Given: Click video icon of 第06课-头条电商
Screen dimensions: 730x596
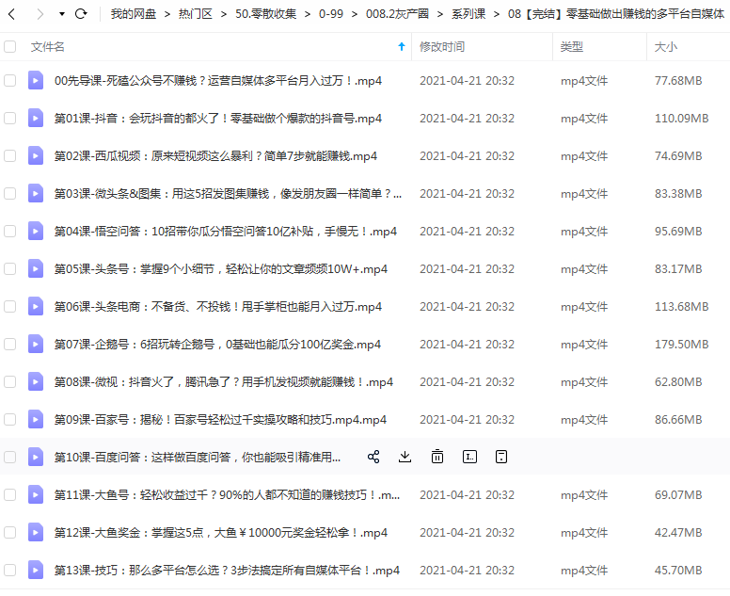Looking at the screenshot, I should point(36,307).
